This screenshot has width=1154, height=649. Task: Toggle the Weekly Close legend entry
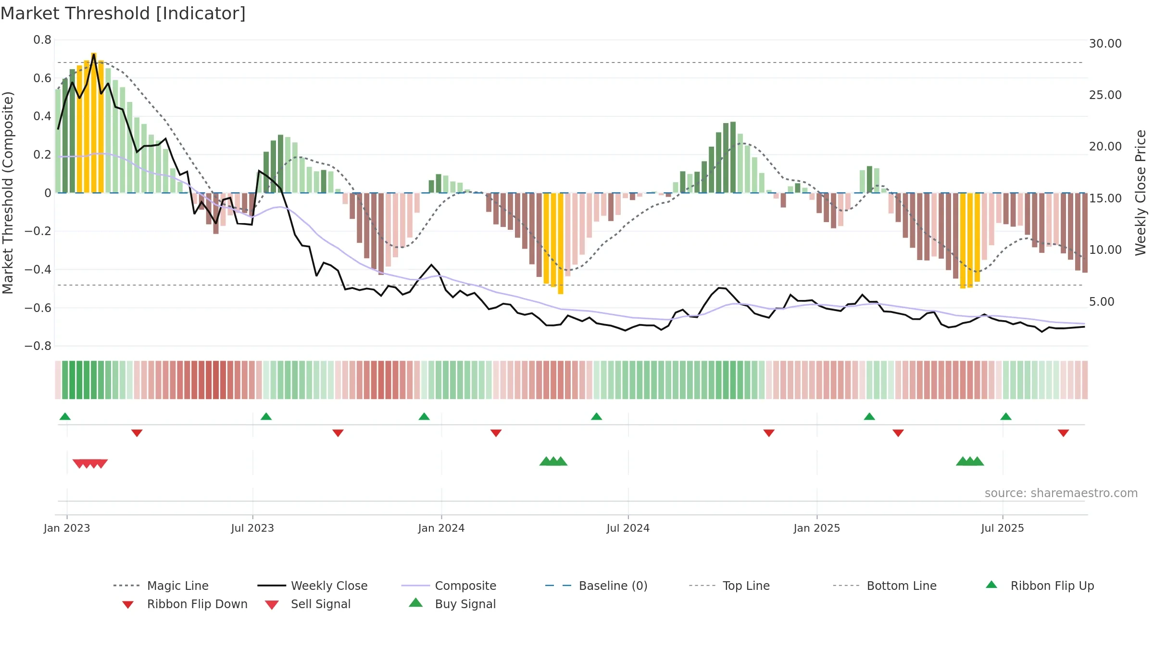(313, 586)
